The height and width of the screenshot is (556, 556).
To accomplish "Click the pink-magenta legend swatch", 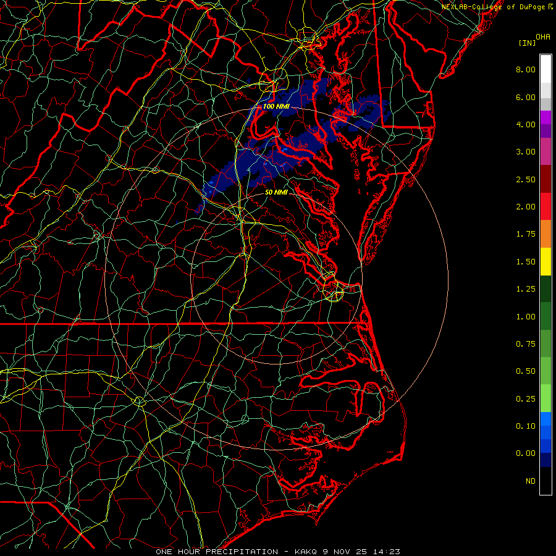I will tap(545, 151).
